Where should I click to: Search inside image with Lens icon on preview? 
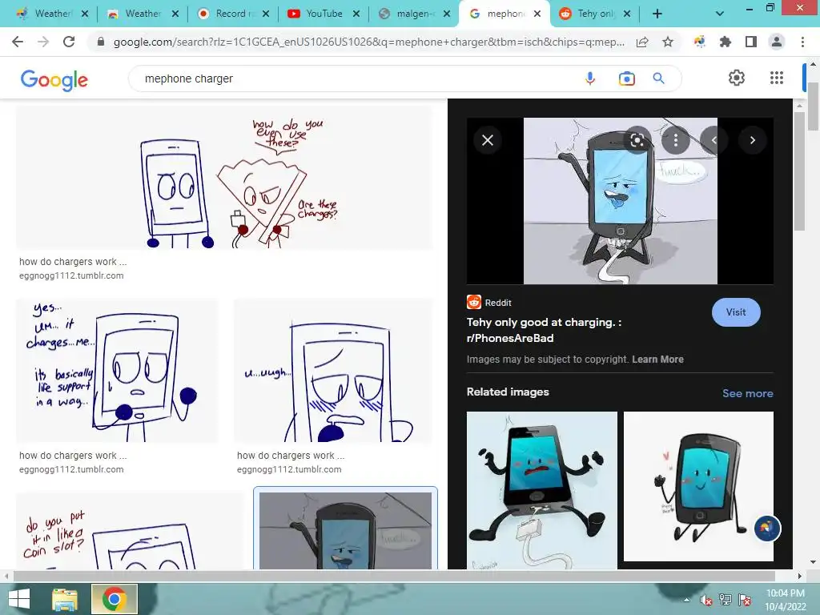point(637,140)
